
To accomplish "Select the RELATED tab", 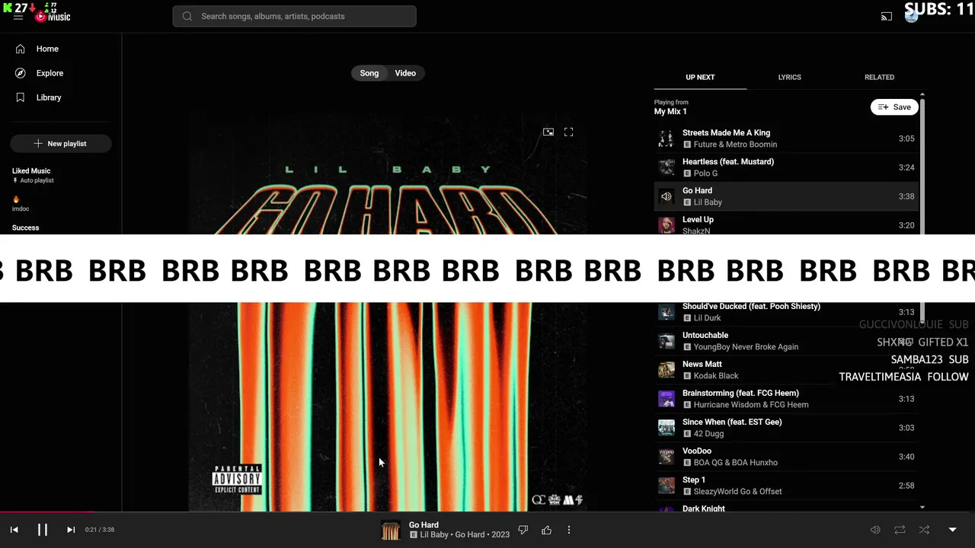I will (879, 77).
